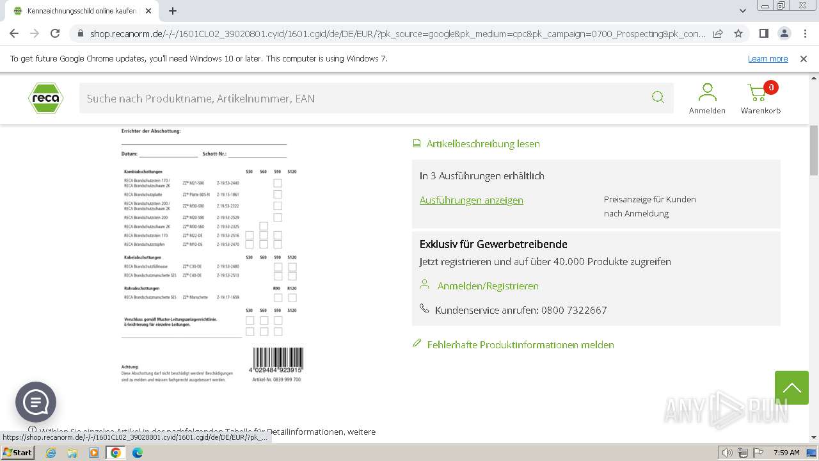The image size is (819, 461).
Task: Click In 3 Ausführungen erhältlich text
Action: tap(482, 175)
